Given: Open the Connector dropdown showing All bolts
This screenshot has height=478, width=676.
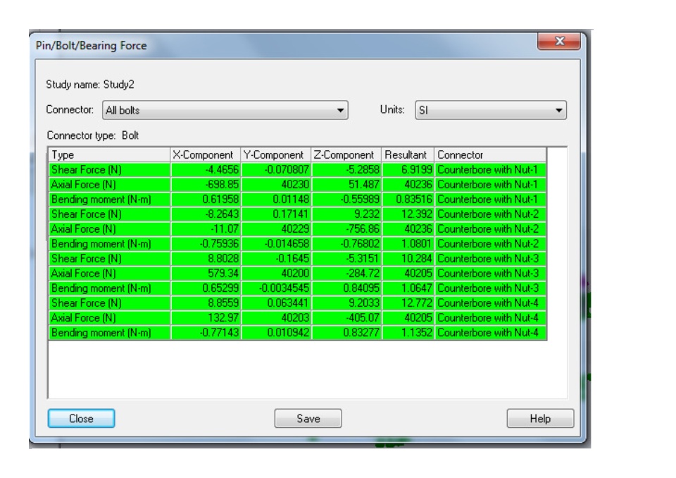Looking at the screenshot, I should [225, 110].
